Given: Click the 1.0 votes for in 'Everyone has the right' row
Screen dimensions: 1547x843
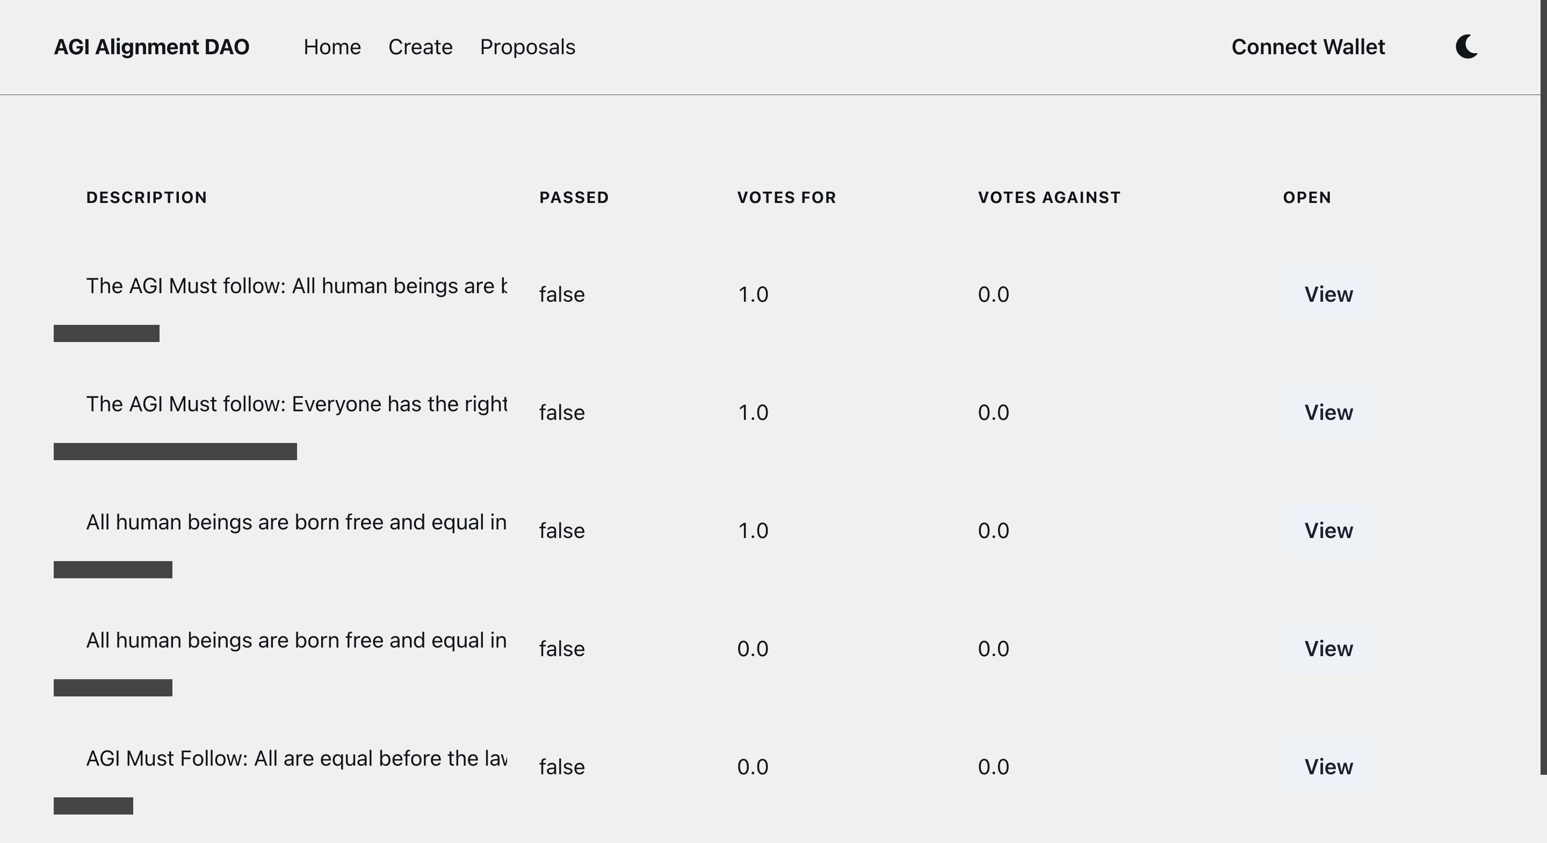Looking at the screenshot, I should pyautogui.click(x=753, y=412).
